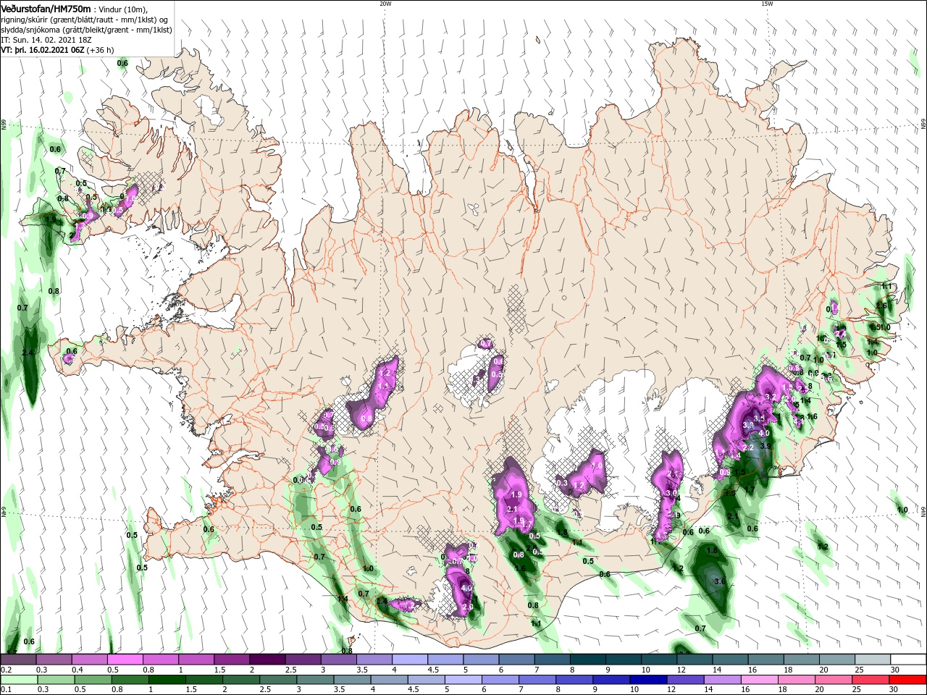Click the '10' label in the top legend row
The height and width of the screenshot is (695, 927).
click(x=645, y=670)
